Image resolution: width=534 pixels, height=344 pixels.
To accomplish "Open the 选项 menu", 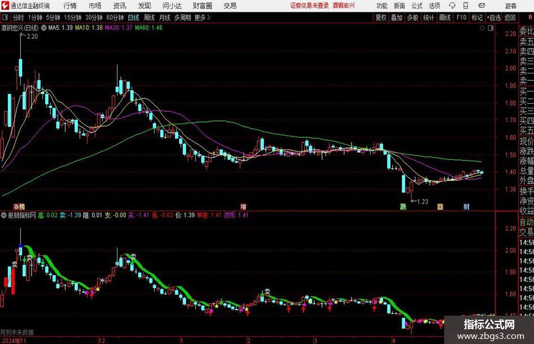I will [x=434, y=6].
